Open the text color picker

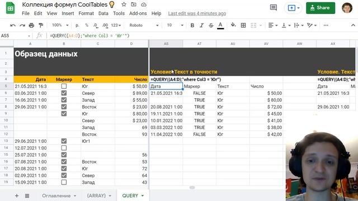coord(220,26)
